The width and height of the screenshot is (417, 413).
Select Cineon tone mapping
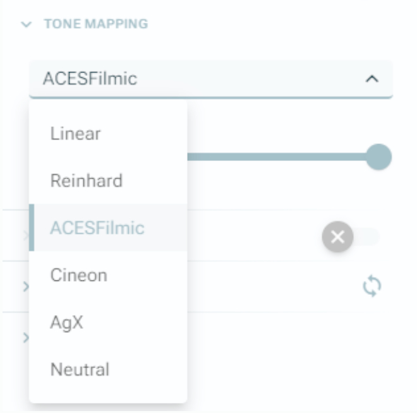[79, 275]
